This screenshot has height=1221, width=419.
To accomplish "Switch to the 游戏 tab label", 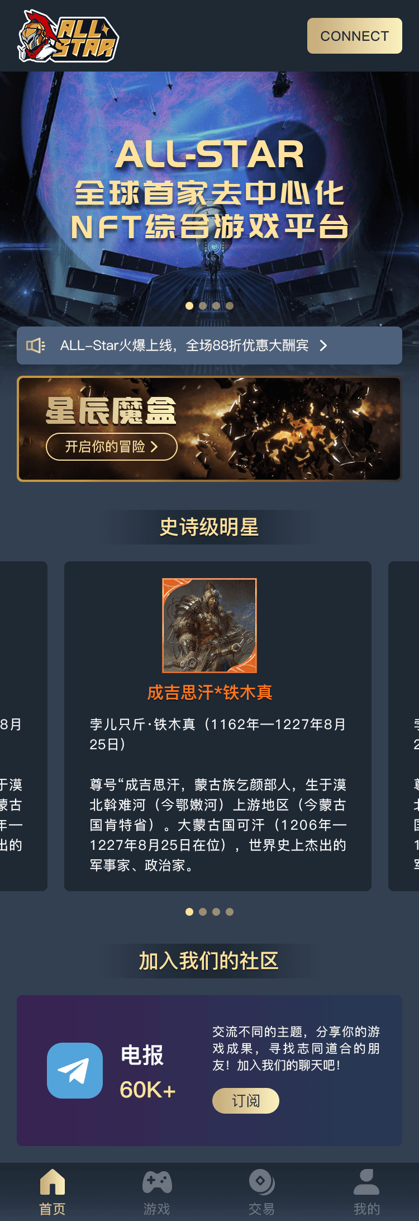I will (x=157, y=1209).
